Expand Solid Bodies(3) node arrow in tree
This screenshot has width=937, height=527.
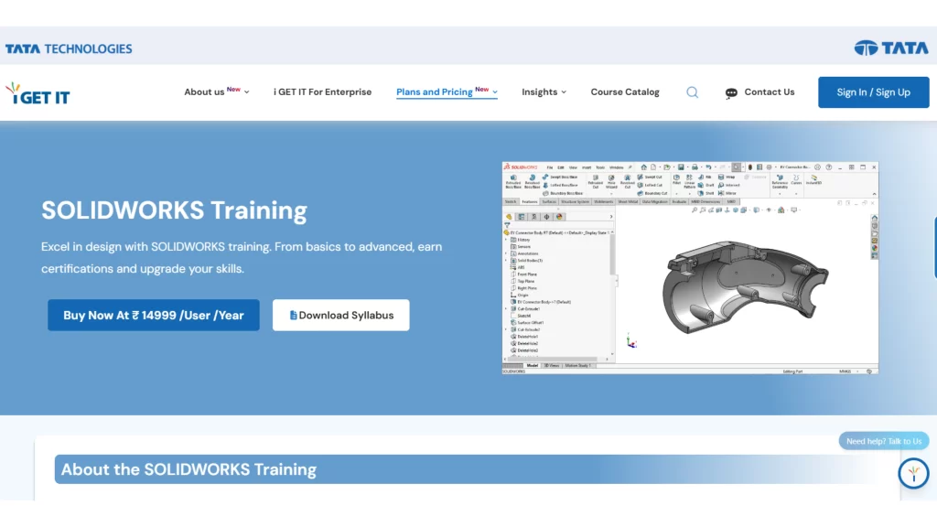tap(506, 261)
